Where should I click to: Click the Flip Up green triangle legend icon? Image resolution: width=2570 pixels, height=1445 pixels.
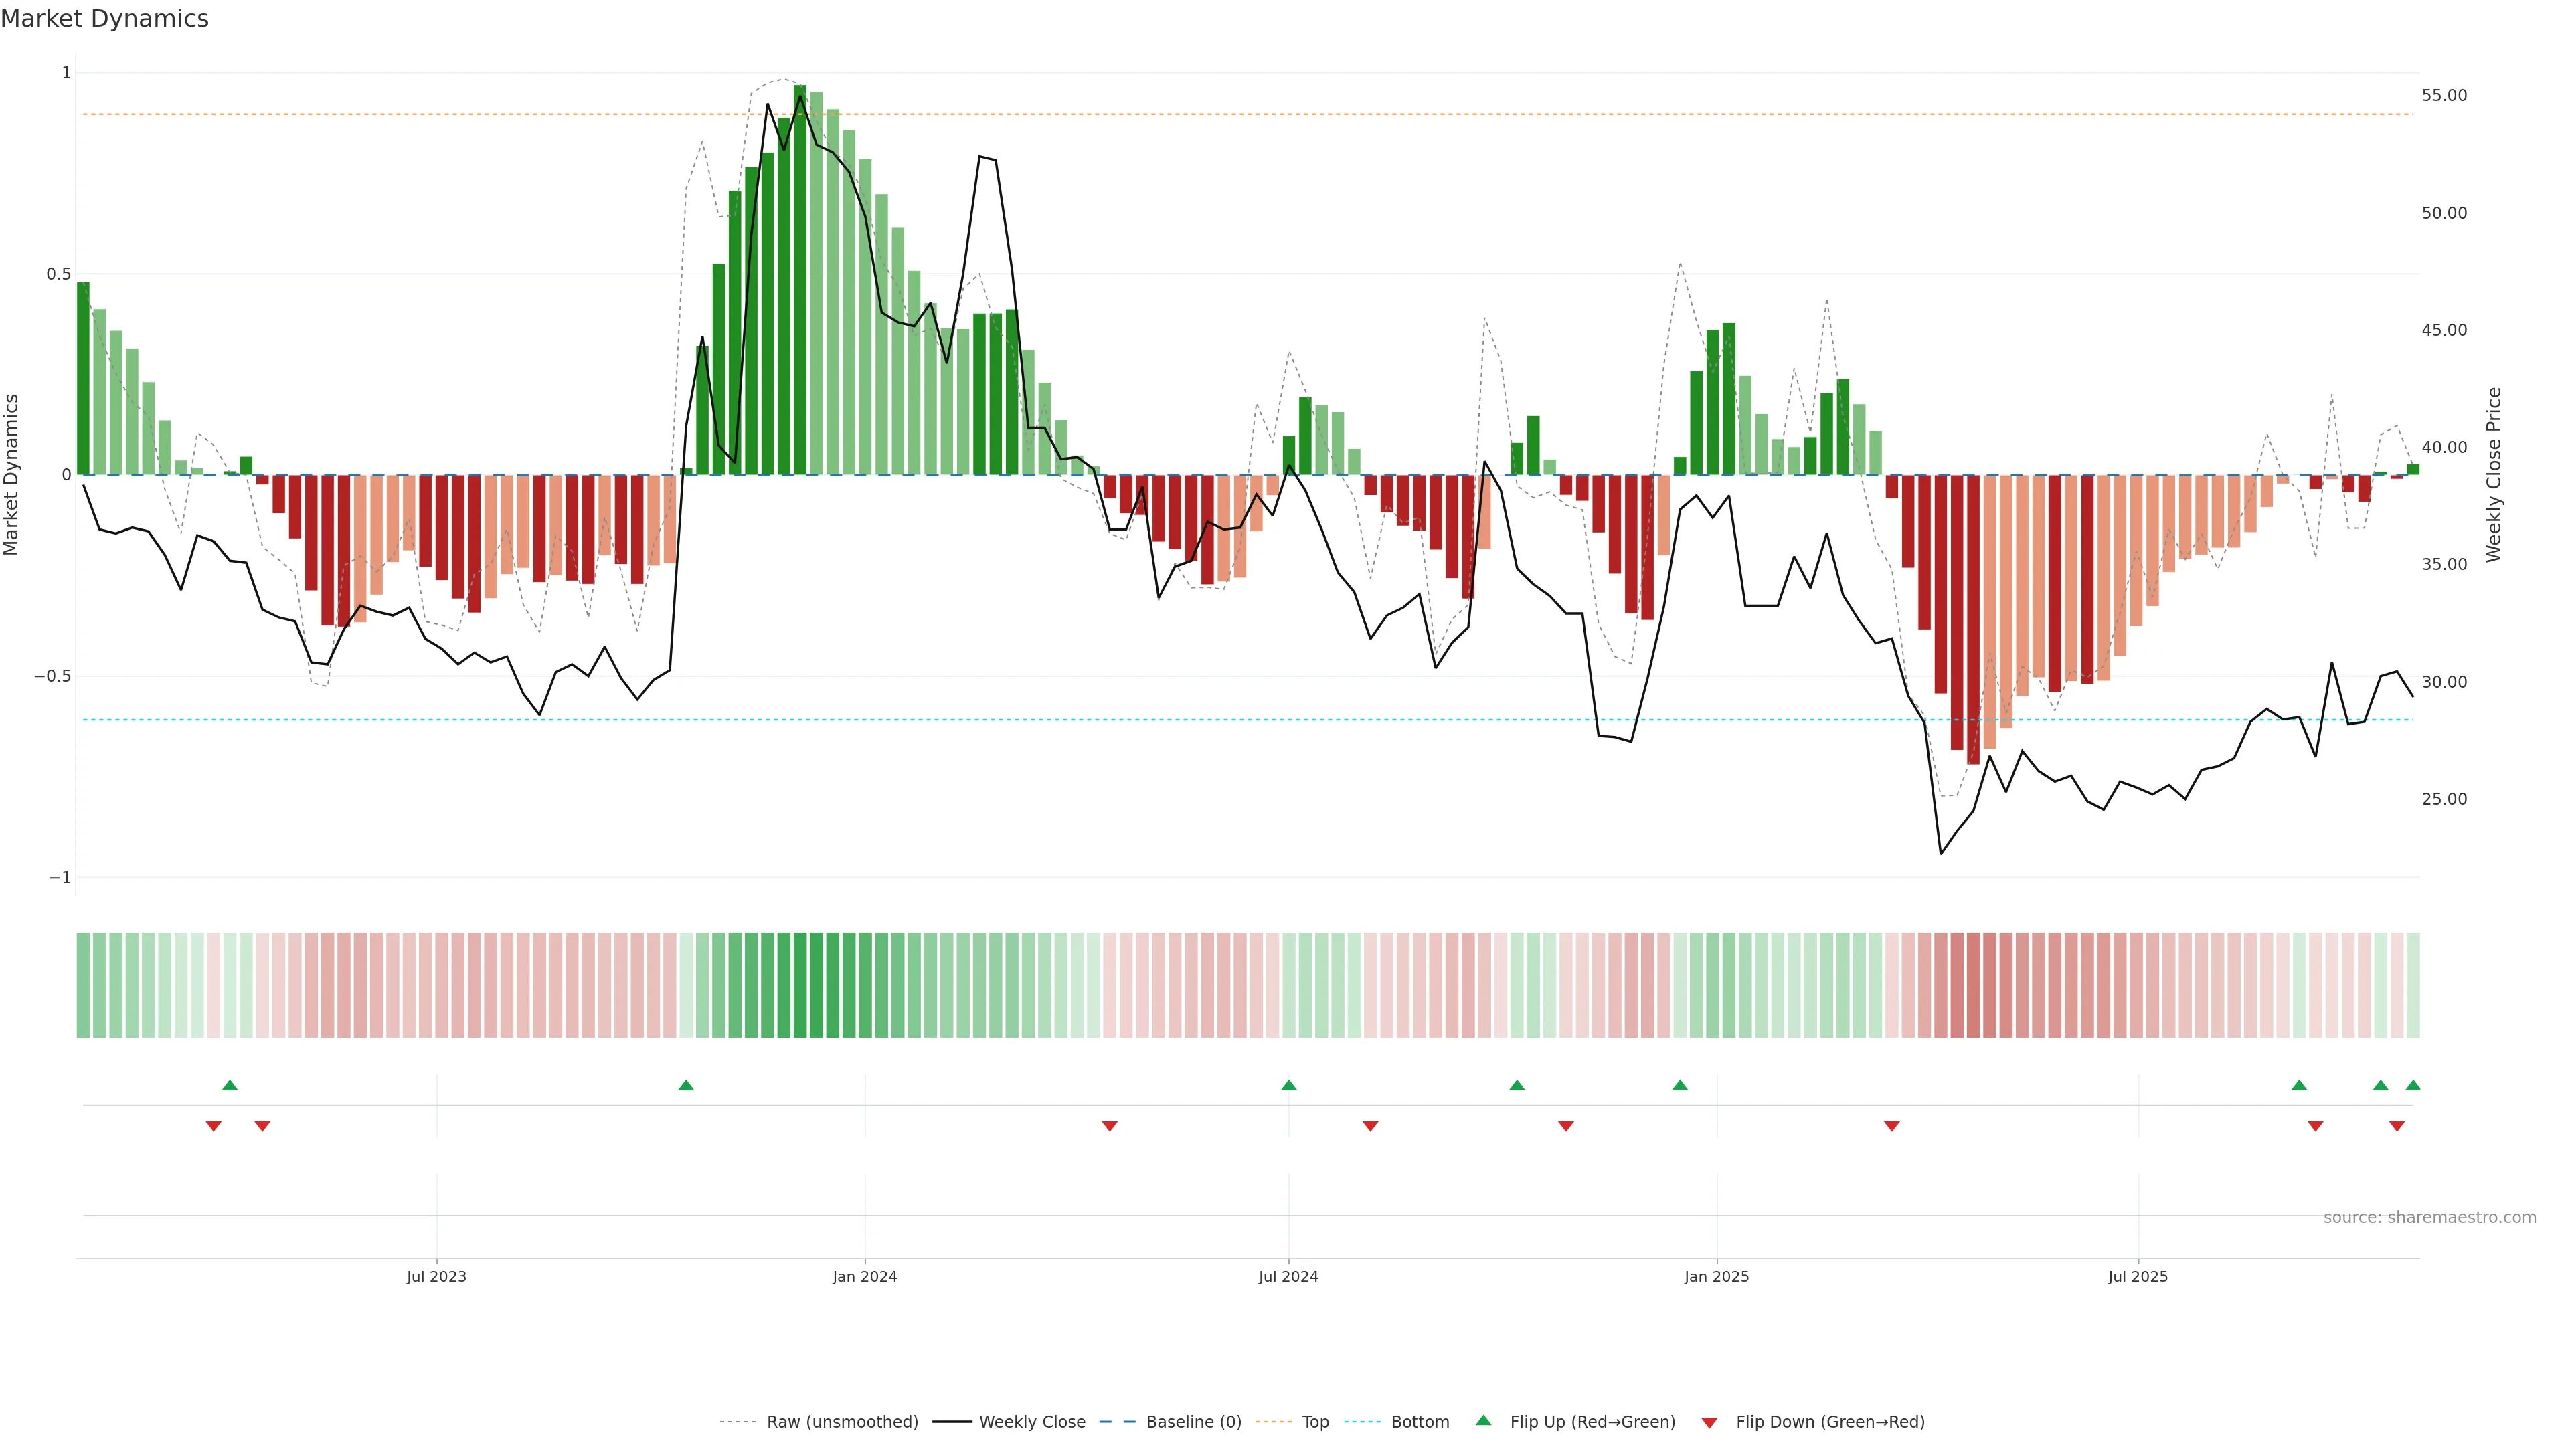click(x=1484, y=1420)
